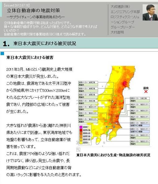Click the 運輸メーカー 物流センター label on the right
Screen dimensions: 158x184
[x=140, y=111]
